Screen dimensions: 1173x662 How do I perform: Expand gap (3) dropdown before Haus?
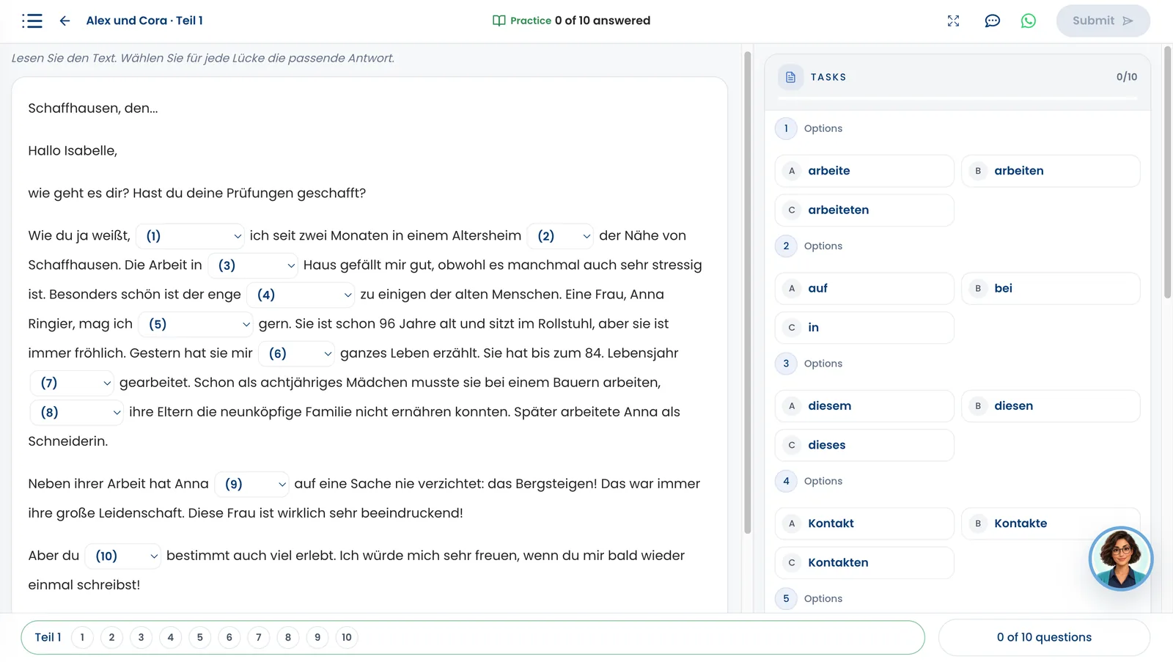point(253,265)
